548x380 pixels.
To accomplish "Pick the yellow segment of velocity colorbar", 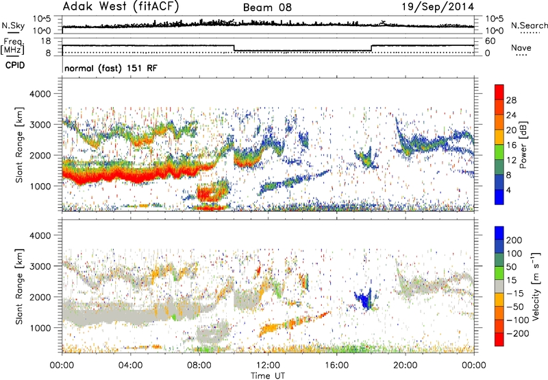I will (x=499, y=300).
